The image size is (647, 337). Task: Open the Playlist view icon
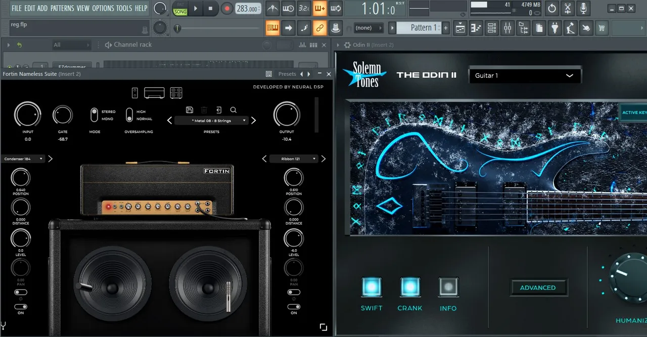[x=460, y=28]
